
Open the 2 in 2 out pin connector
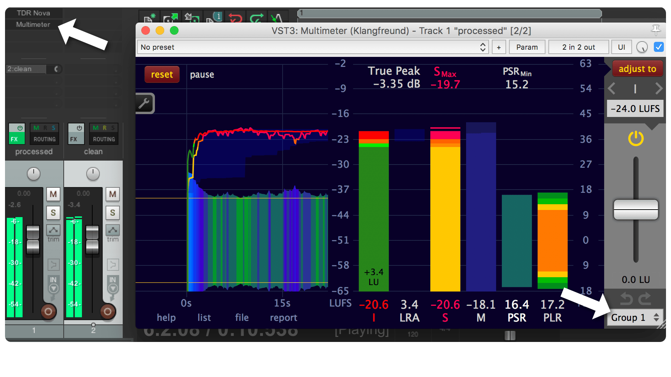click(x=578, y=47)
